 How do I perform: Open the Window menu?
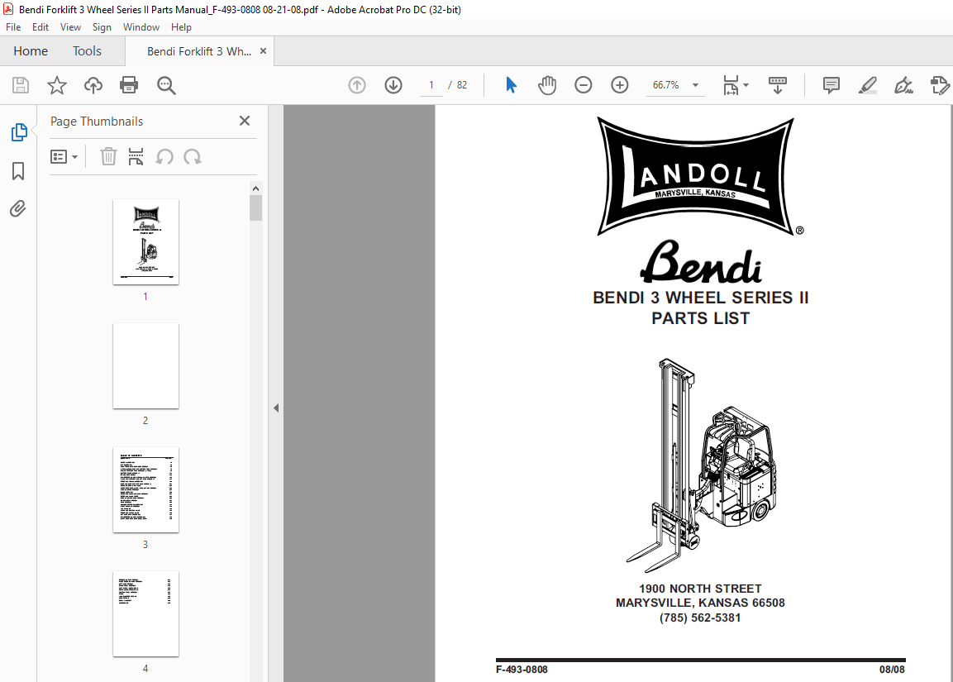pos(141,27)
